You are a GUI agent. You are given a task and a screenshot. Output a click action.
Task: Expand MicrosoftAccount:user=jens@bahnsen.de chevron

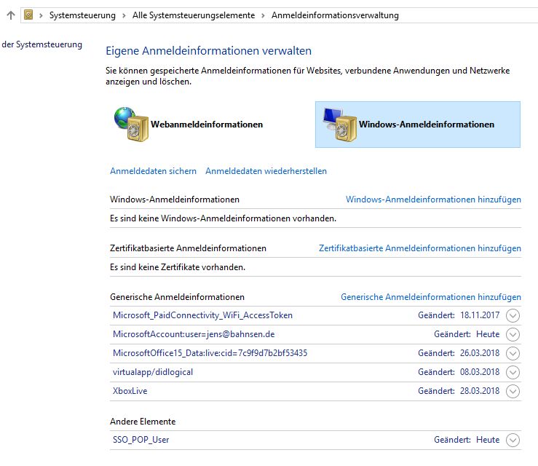[513, 334]
